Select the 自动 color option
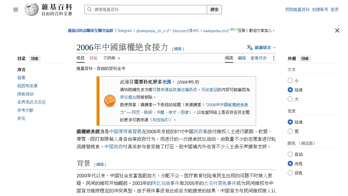 pyautogui.click(x=290, y=154)
